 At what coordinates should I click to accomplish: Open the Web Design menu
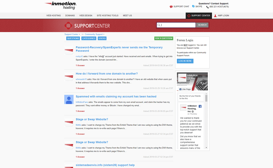coord(86,15)
